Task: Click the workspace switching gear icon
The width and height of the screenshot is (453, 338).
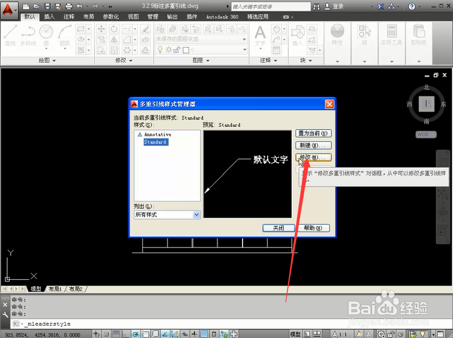Action: (381, 334)
